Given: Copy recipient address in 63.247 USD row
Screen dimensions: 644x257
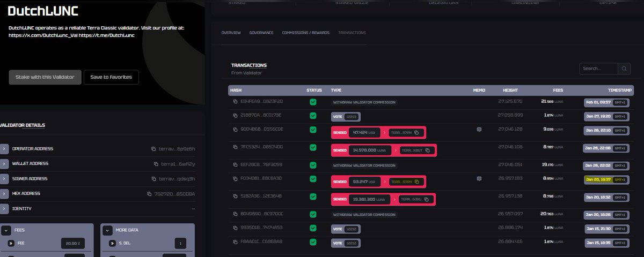Looking at the screenshot, I should click(416, 182).
